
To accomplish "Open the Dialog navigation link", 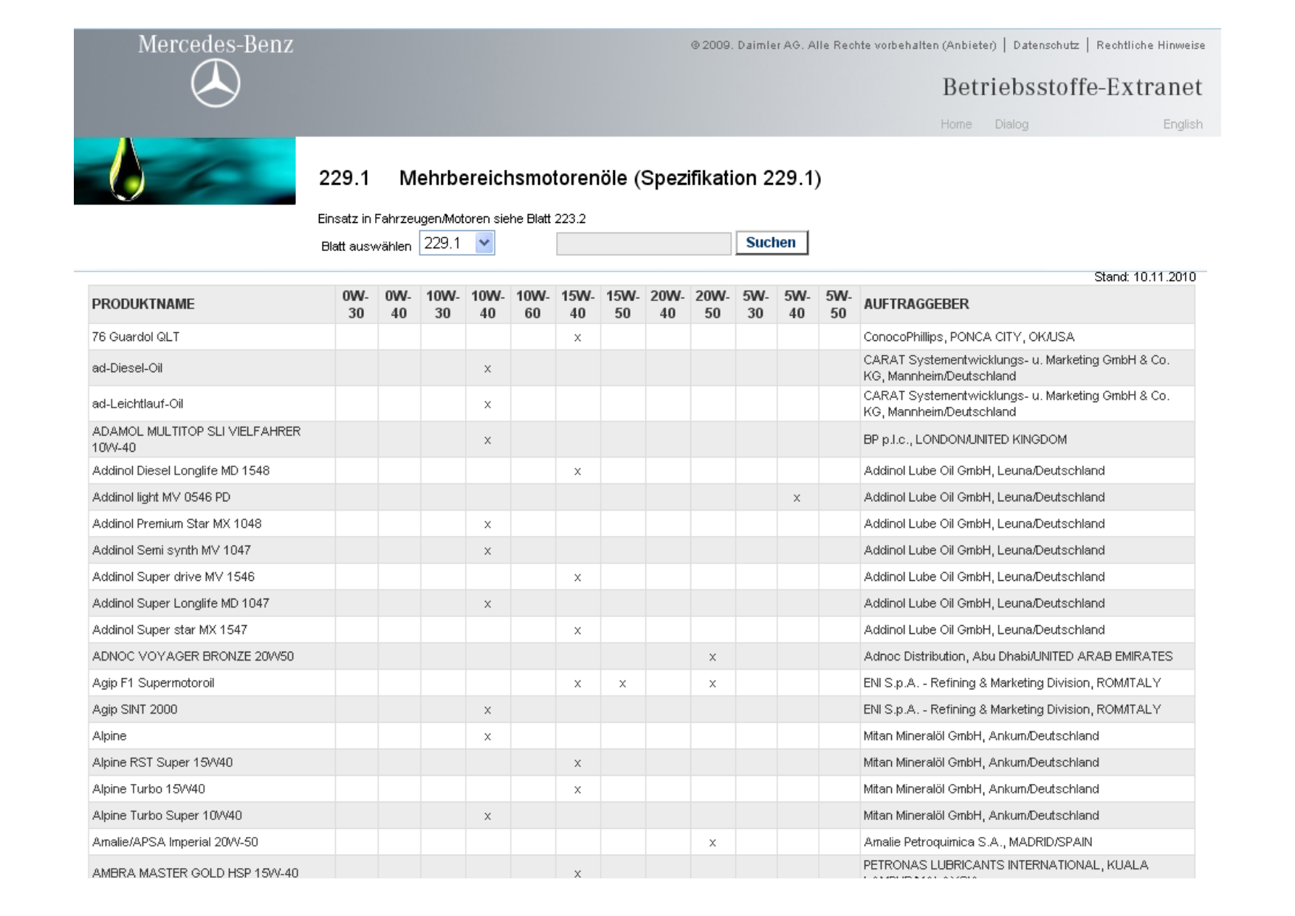I will (x=1011, y=124).
